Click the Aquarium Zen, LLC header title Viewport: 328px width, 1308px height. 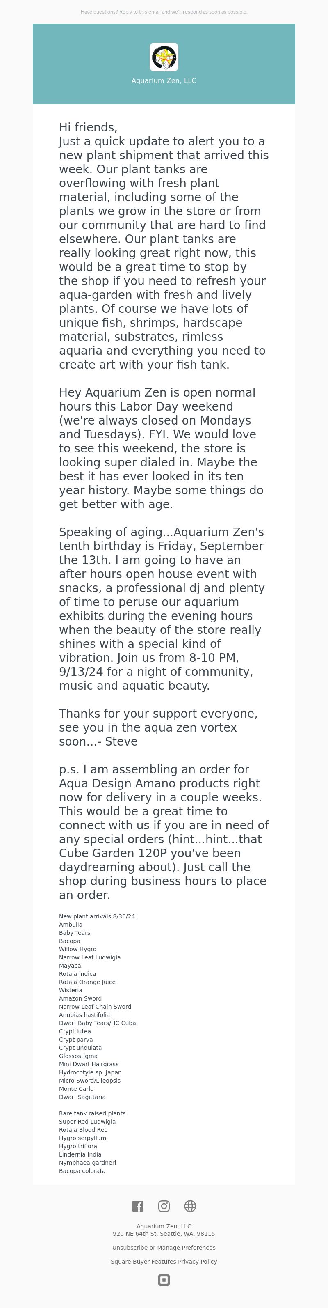click(x=164, y=81)
